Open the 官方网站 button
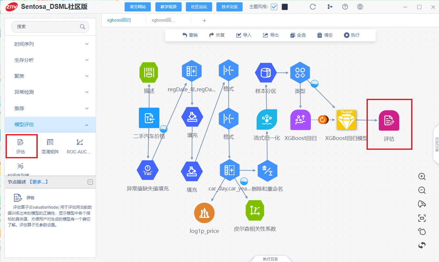Viewport: 439px width, 262px height. click(138, 7)
